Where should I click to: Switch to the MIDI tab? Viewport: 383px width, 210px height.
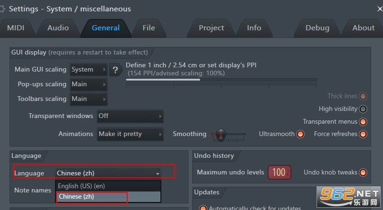click(x=16, y=28)
